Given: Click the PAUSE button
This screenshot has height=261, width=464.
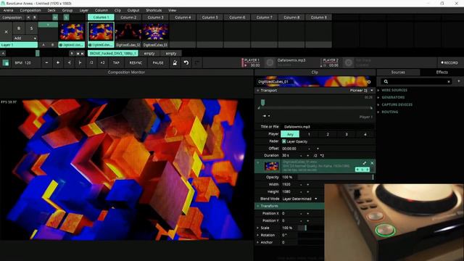Looking at the screenshot, I should [x=158, y=63].
